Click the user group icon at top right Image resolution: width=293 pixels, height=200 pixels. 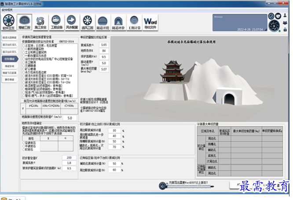point(285,23)
